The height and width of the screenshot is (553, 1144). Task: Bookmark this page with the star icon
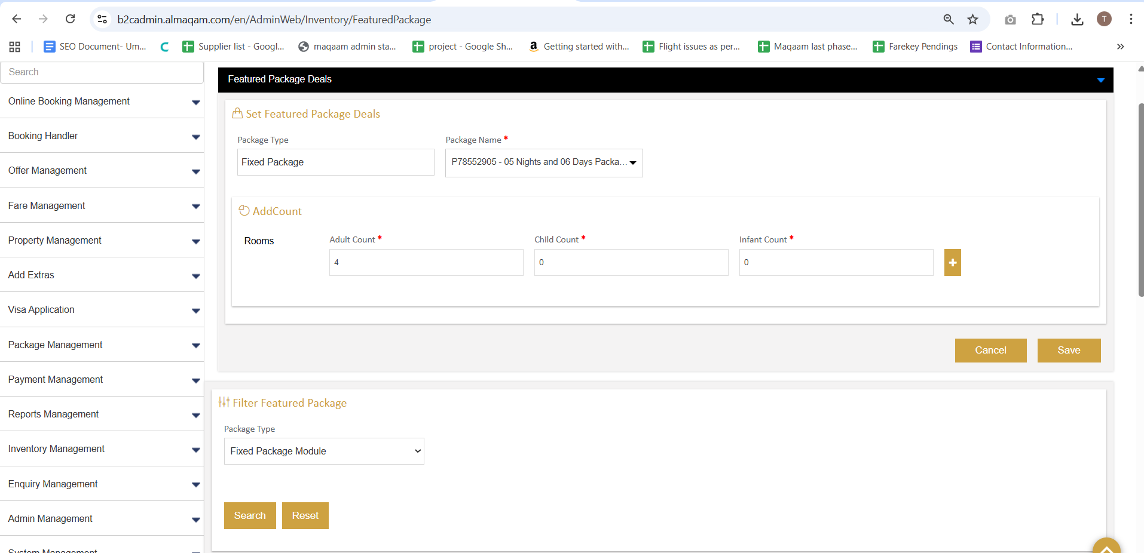(972, 19)
